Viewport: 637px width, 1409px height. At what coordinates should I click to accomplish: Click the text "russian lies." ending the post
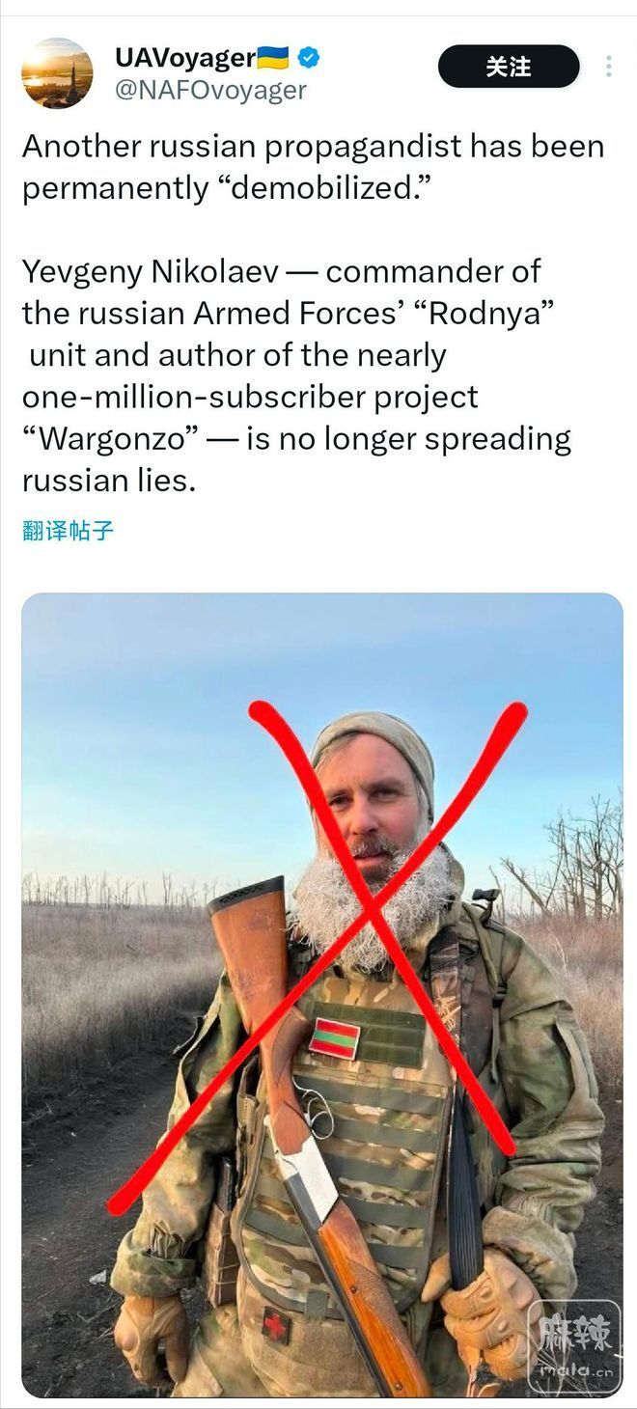tap(109, 480)
